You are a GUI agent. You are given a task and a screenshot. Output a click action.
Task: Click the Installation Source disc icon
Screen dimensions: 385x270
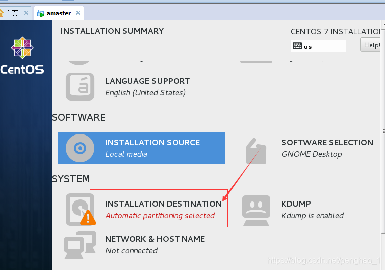click(80, 148)
